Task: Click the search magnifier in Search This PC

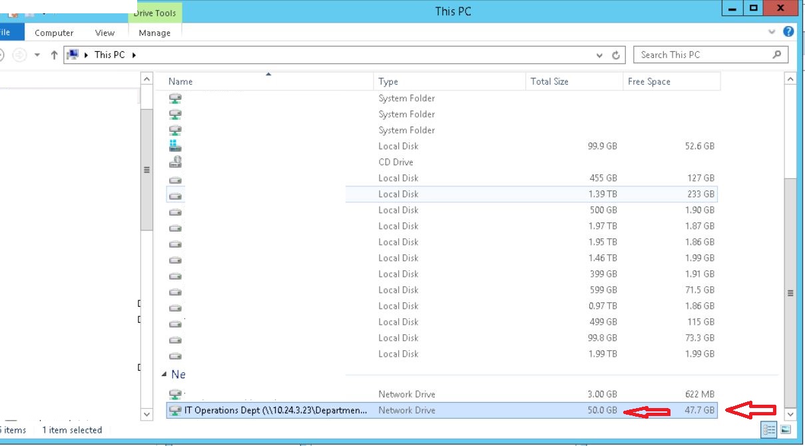Action: [x=778, y=55]
